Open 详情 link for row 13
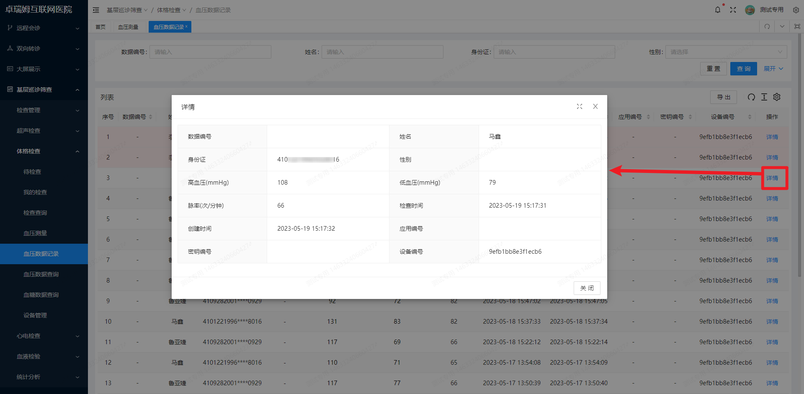The height and width of the screenshot is (394, 804). (772, 383)
